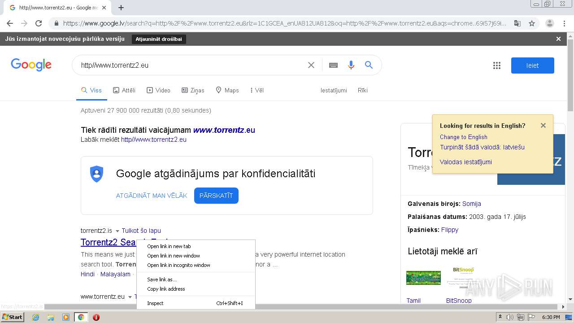Switch to the 'Video' search tab
Image resolution: width=574 pixels, height=323 pixels.
pos(159,90)
